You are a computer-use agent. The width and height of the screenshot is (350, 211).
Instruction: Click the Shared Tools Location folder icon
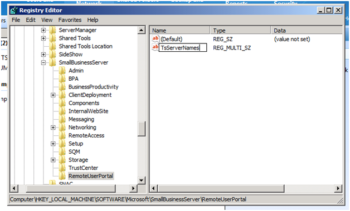pos(52,46)
